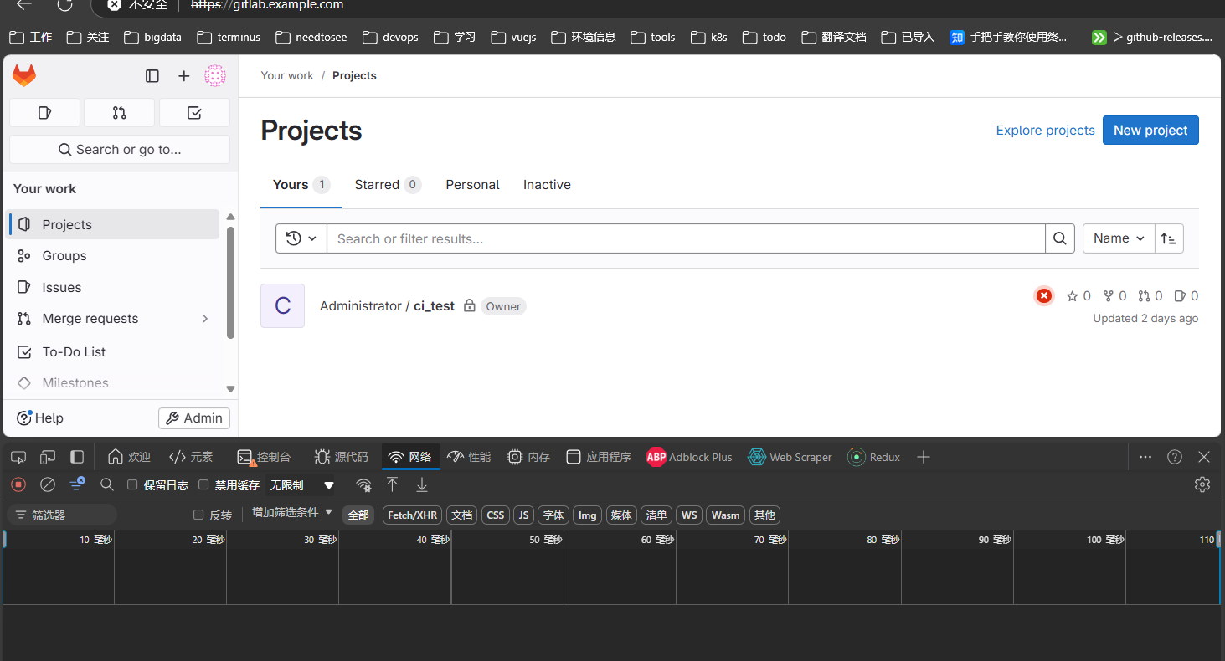Expand Merge requests submenu chevron
Viewport: 1225px width, 661px height.
[205, 318]
